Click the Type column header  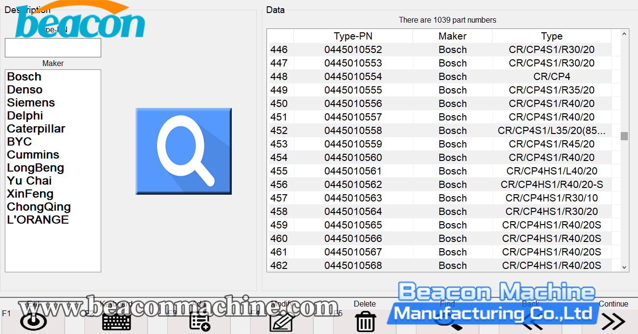pos(552,36)
